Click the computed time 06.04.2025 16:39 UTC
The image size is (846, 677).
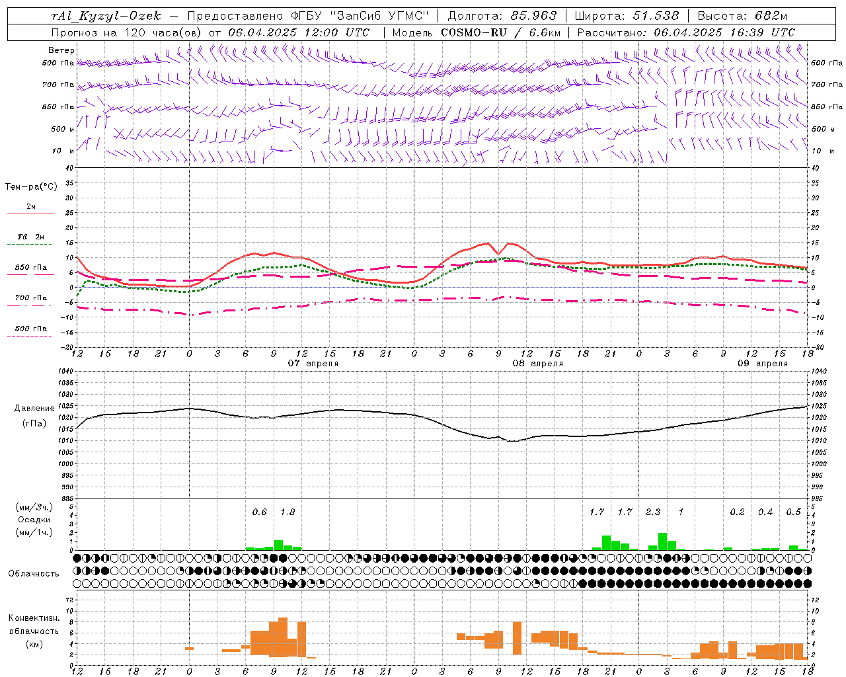click(724, 32)
